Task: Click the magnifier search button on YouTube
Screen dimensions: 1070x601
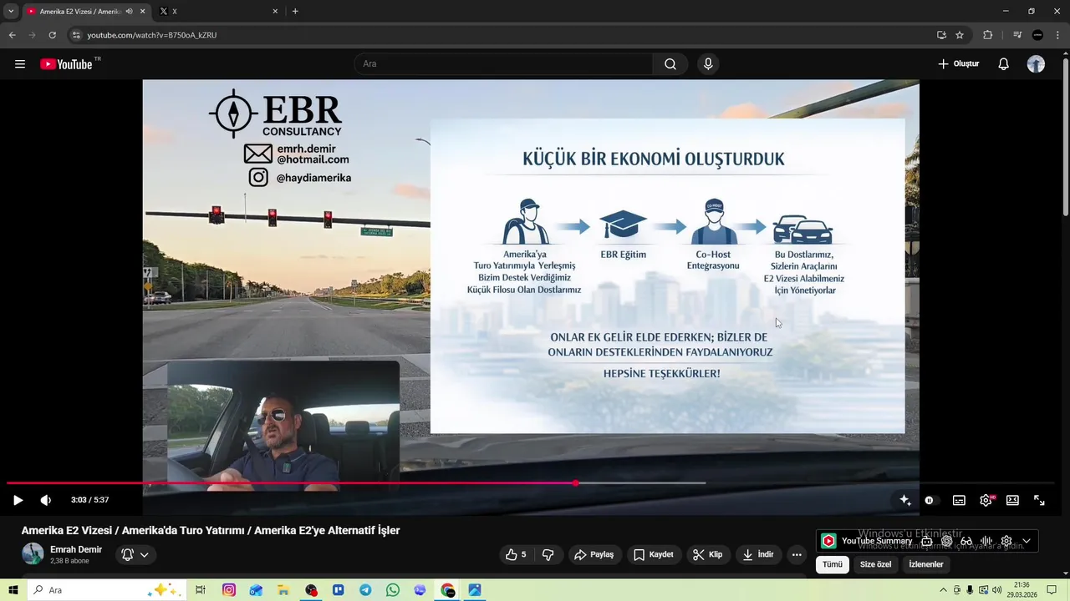Action: pos(670,64)
